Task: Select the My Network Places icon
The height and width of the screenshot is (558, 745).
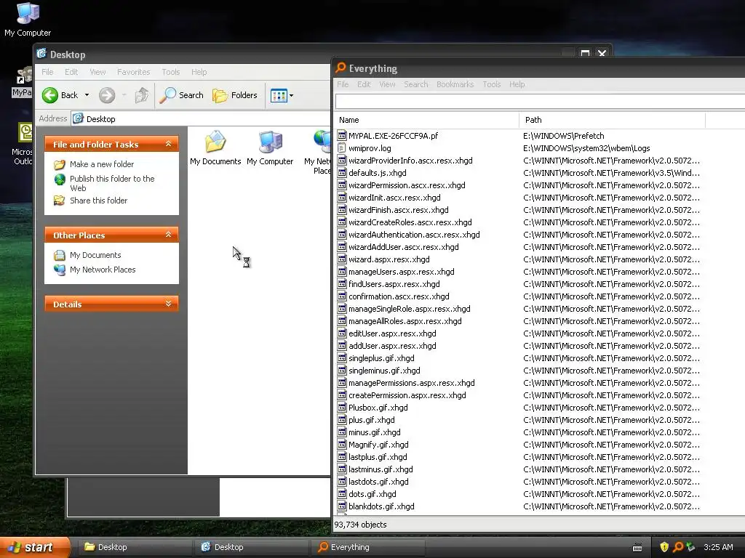Action: tap(322, 142)
